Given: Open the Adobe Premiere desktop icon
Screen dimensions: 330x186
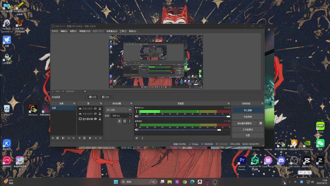Looking at the screenshot, I should point(242,160).
